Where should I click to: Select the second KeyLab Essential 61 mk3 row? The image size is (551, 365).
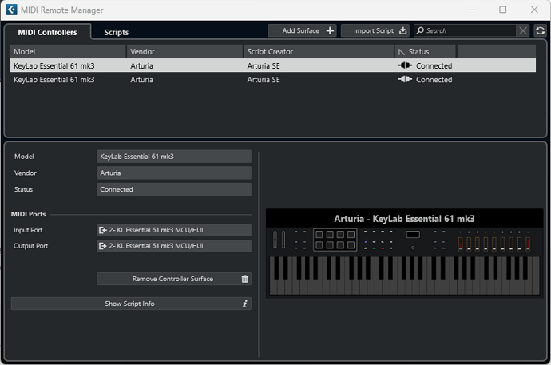272,80
